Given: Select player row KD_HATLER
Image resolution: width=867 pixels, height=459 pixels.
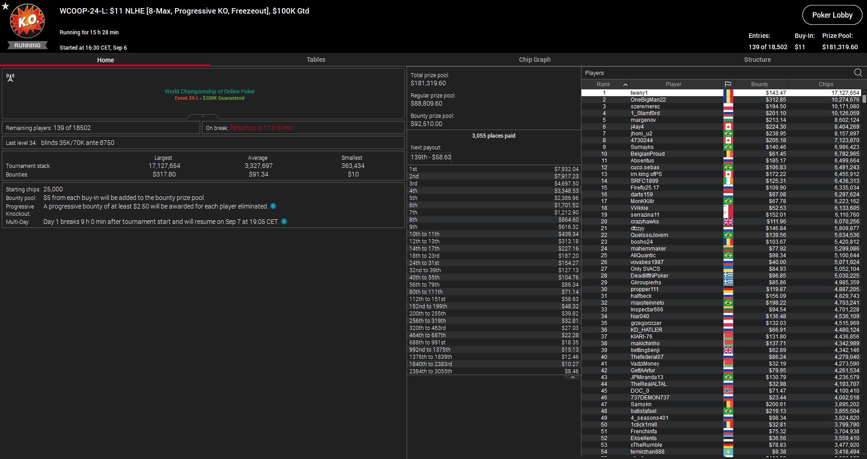Looking at the screenshot, I should [x=721, y=330].
